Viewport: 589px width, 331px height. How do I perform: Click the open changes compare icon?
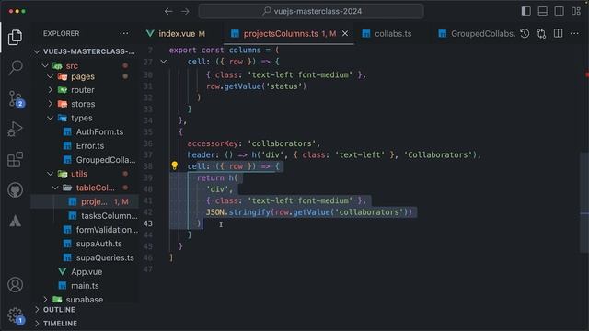(x=541, y=34)
